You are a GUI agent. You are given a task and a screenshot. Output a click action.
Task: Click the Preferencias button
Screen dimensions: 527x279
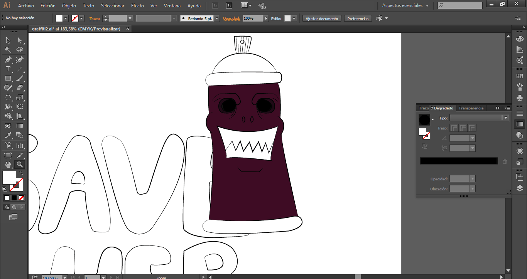click(x=358, y=18)
